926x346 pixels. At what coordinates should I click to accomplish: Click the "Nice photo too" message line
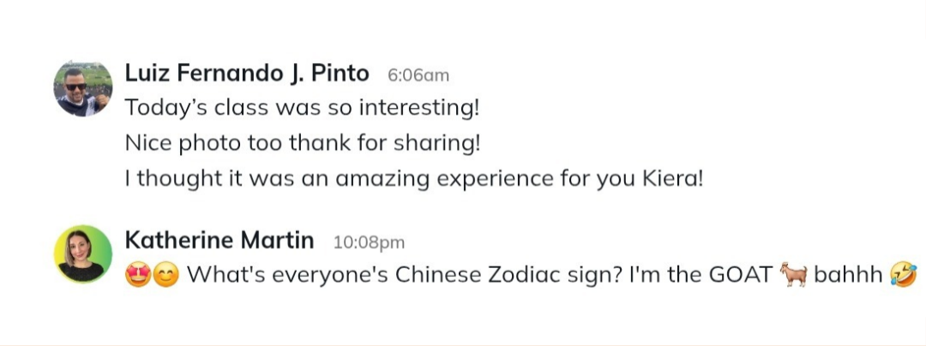pyautogui.click(x=303, y=144)
